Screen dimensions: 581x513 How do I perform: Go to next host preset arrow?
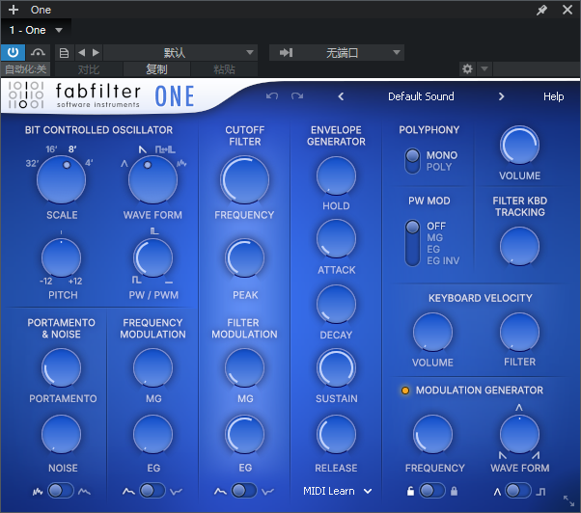(96, 53)
